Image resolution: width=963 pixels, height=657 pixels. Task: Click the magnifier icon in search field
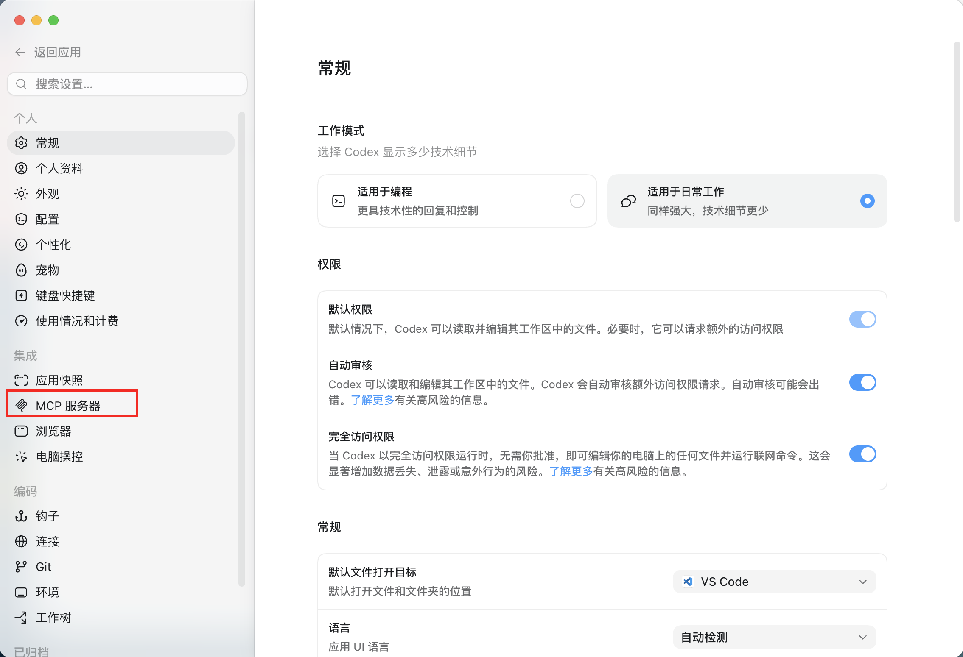tap(21, 84)
